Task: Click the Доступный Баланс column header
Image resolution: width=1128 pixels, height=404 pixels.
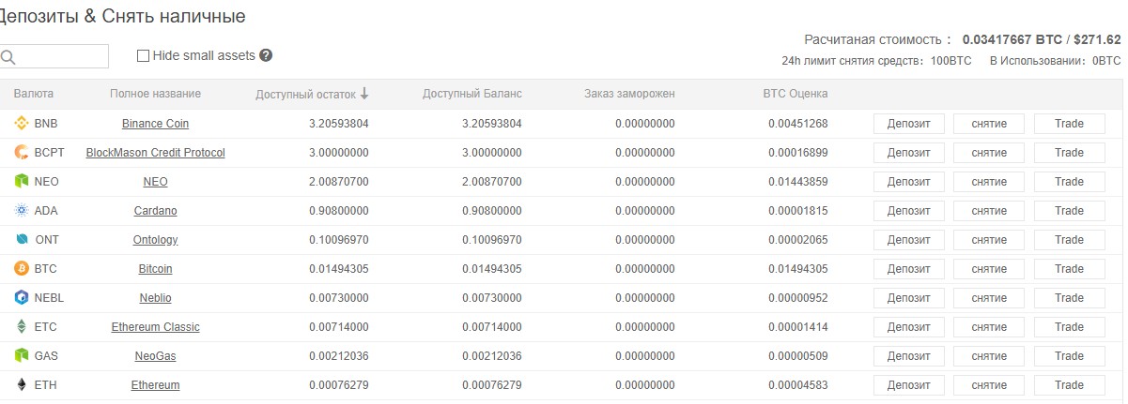Action: (472, 94)
